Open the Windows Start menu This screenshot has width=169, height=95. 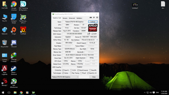coord(3,92)
